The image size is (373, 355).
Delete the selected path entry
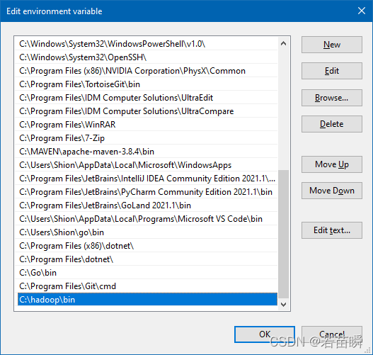coord(332,124)
